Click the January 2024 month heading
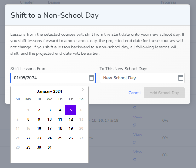The image size is (196, 168). pyautogui.click(x=50, y=91)
